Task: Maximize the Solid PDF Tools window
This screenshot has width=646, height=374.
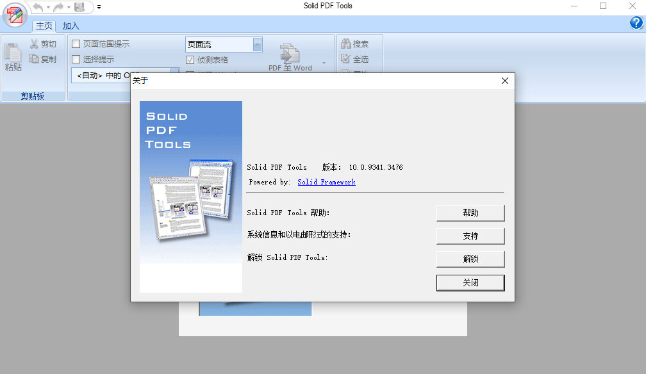Action: [x=603, y=6]
